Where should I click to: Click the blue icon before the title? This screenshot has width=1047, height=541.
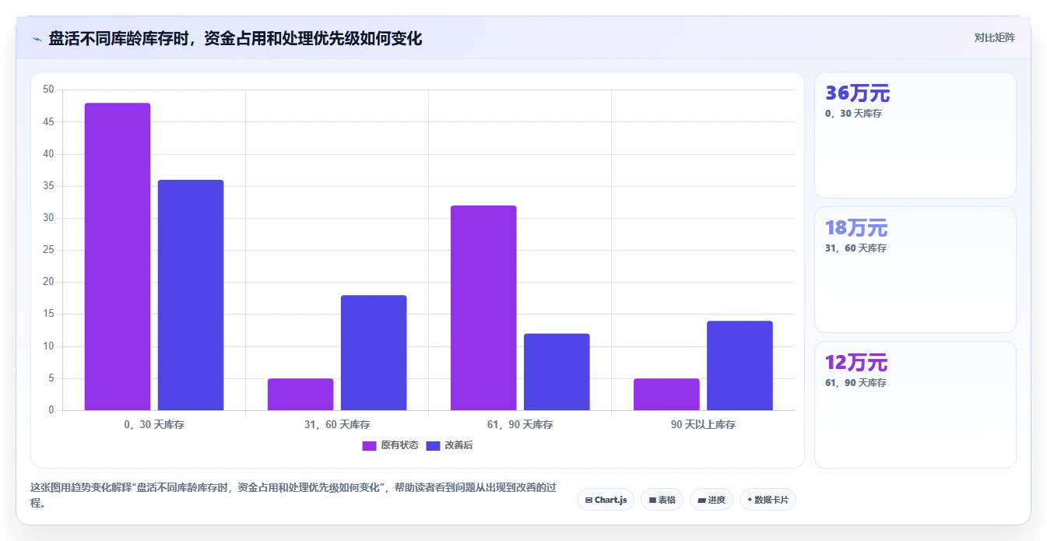point(37,39)
